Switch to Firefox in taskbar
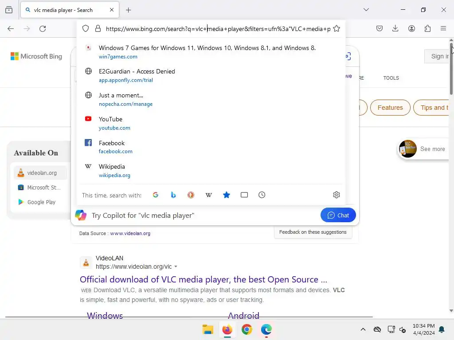 (x=227, y=329)
